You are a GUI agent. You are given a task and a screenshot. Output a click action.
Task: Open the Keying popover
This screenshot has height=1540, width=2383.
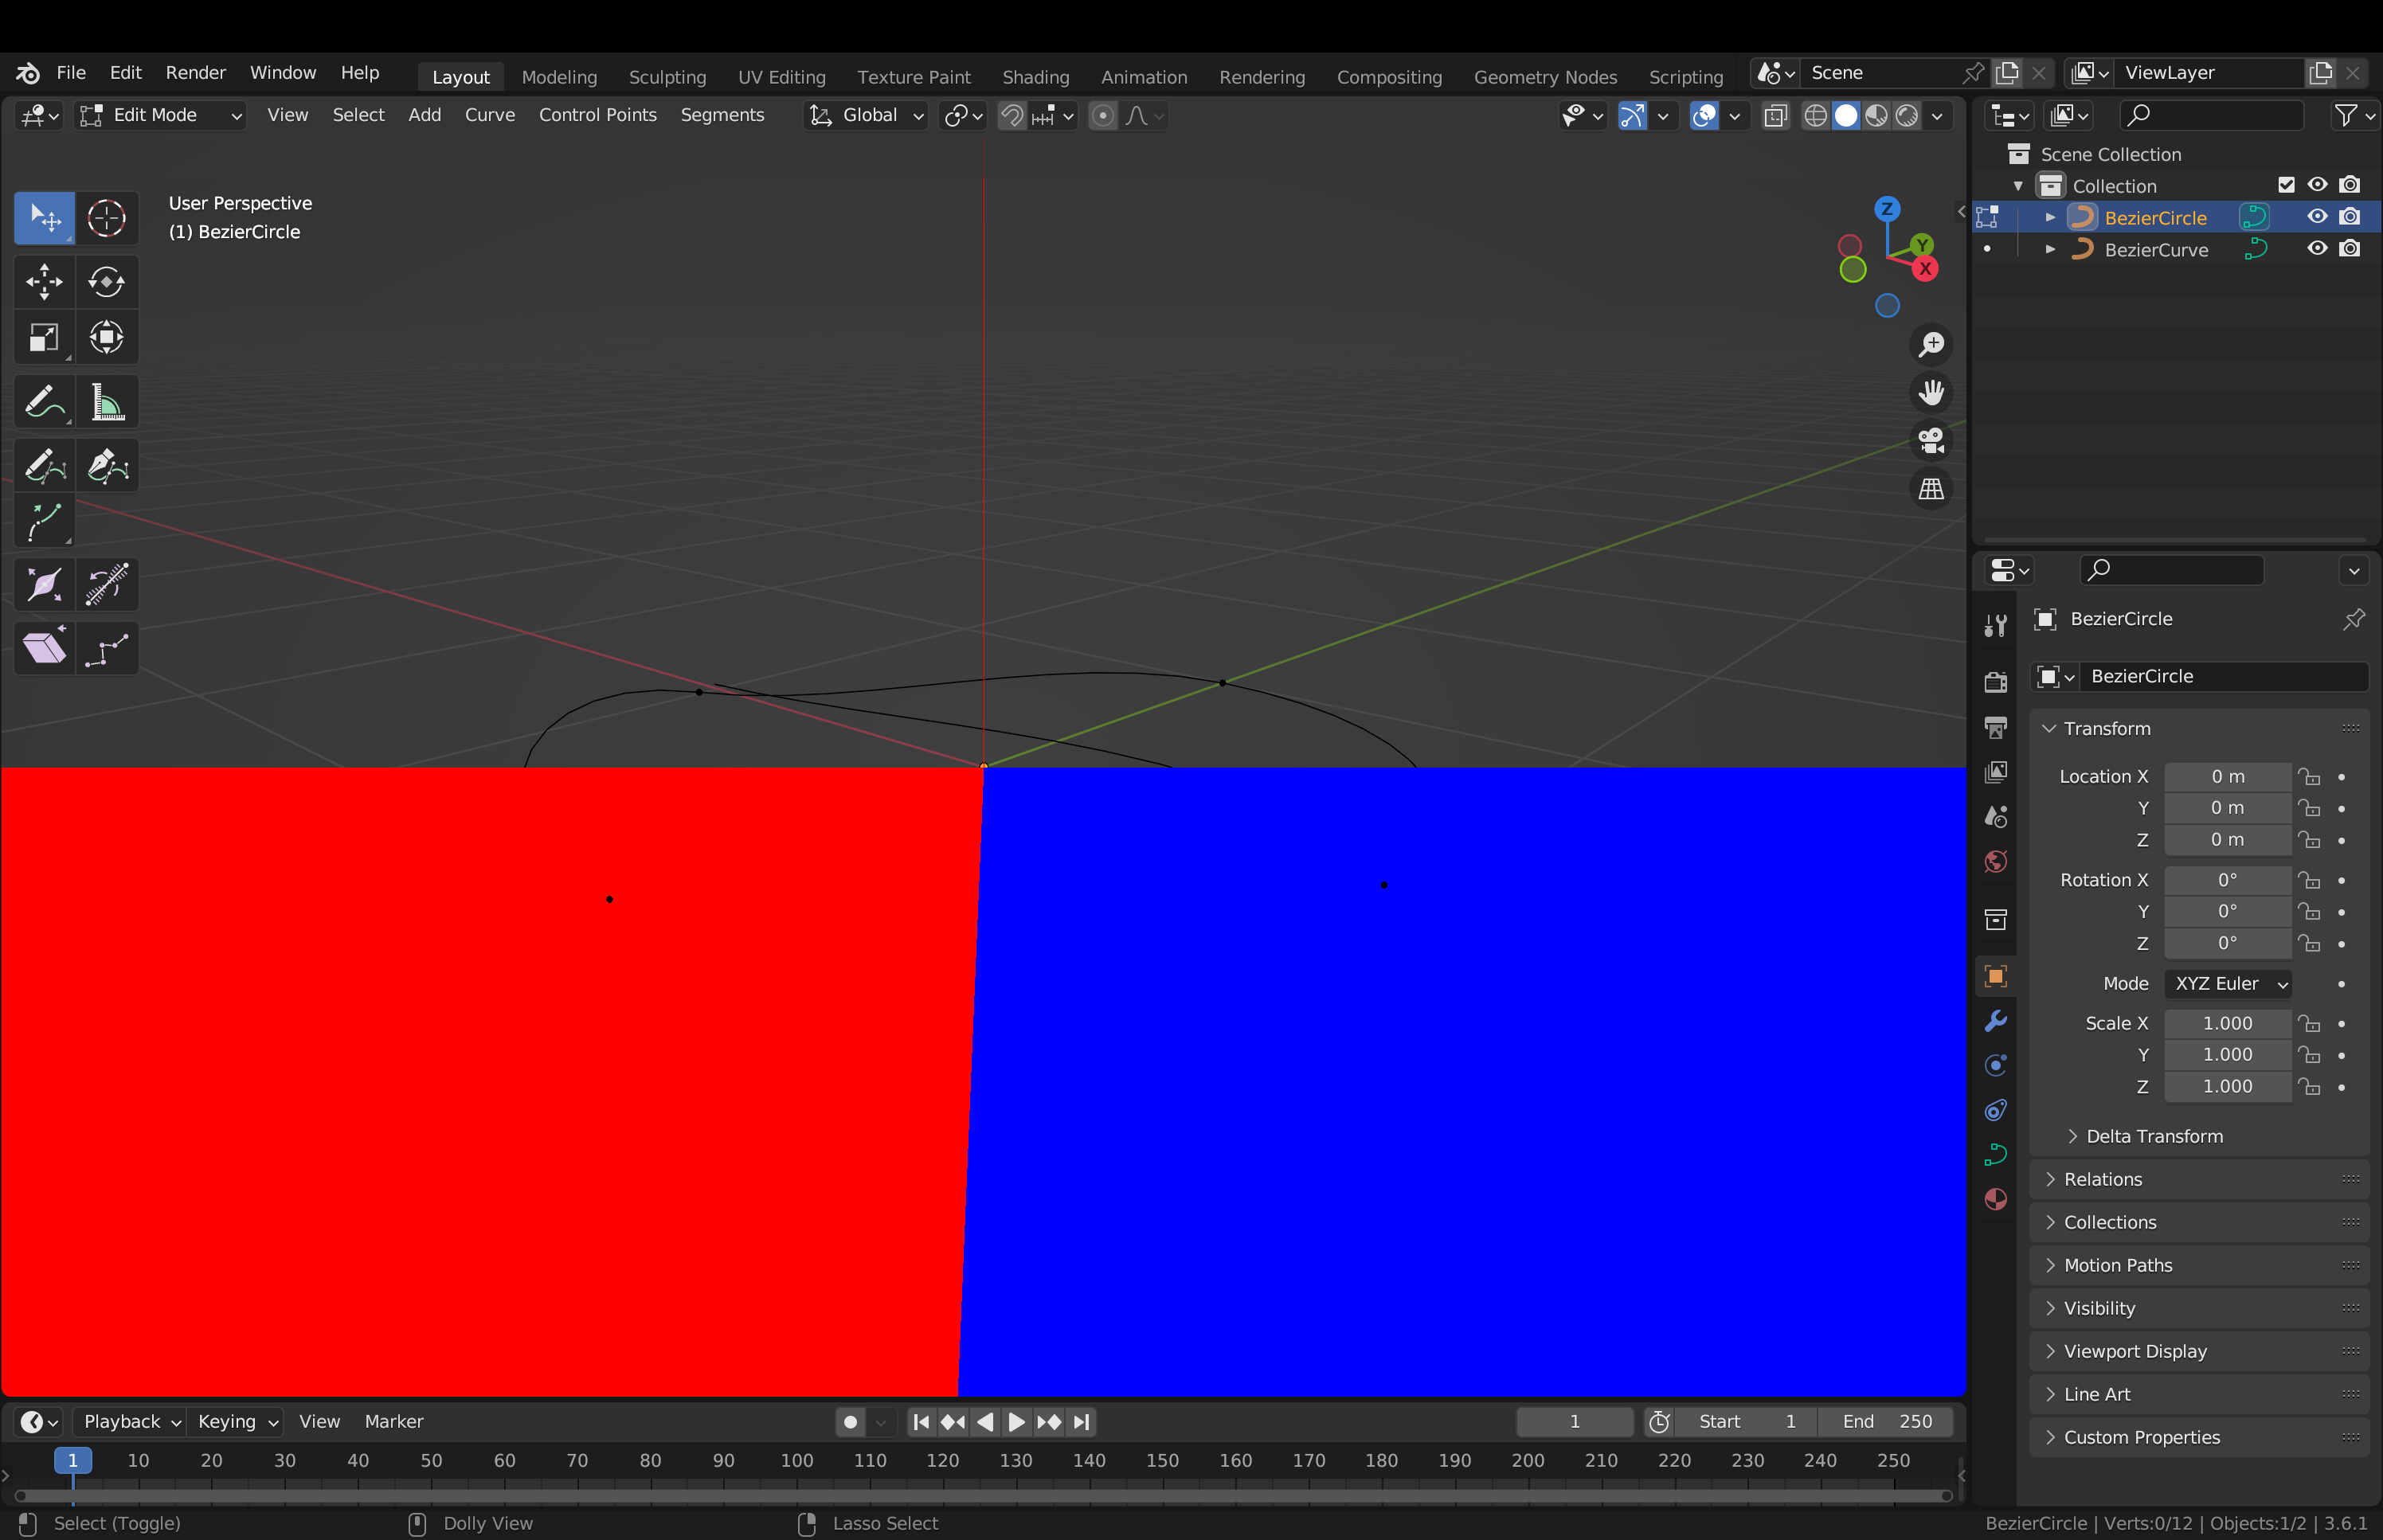point(237,1422)
